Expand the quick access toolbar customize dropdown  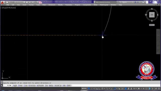click(x=38, y=2)
